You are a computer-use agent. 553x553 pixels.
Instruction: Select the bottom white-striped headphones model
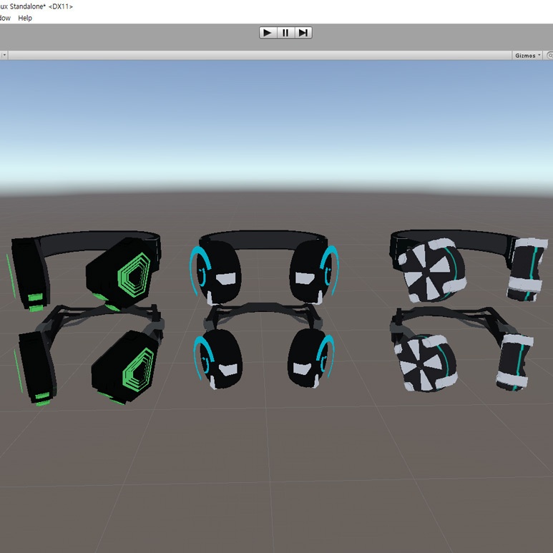462,349
